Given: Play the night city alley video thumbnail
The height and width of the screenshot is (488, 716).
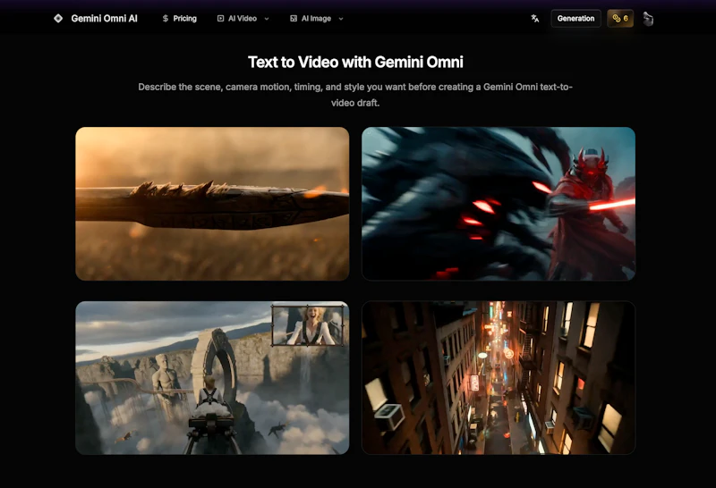Looking at the screenshot, I should [499, 378].
